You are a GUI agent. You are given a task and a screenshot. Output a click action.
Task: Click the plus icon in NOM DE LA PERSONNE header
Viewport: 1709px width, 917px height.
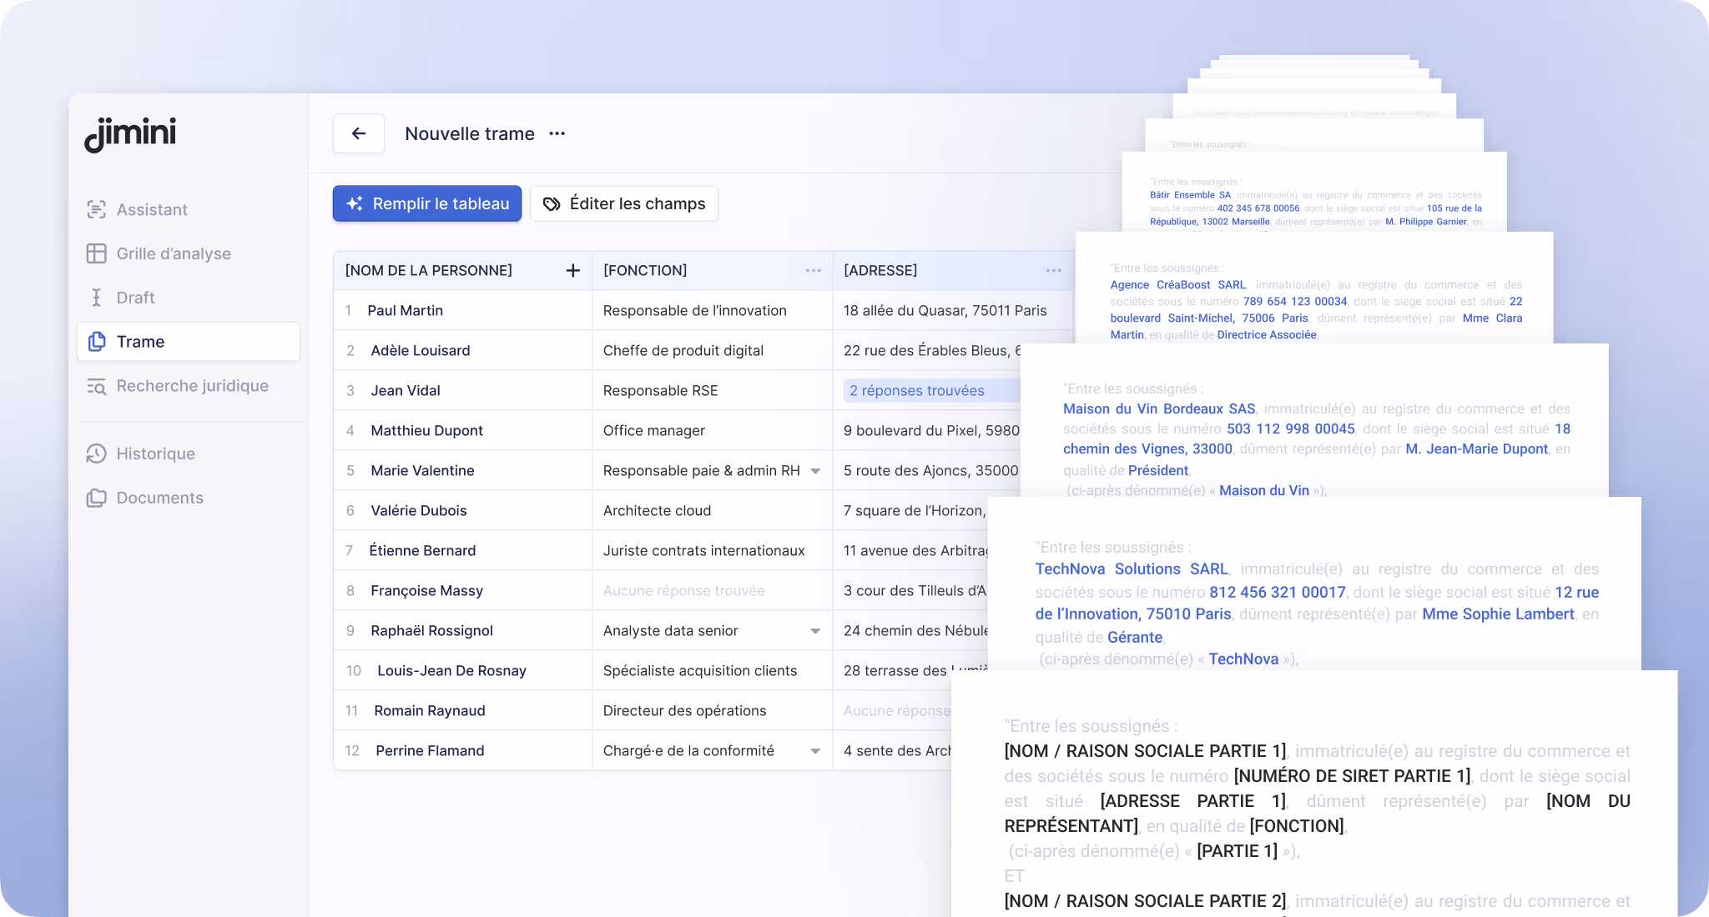point(573,270)
